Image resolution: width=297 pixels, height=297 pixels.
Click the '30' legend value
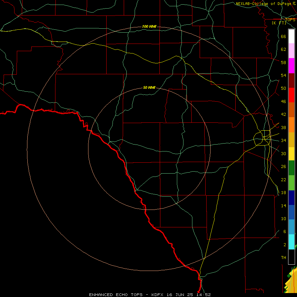283,153
